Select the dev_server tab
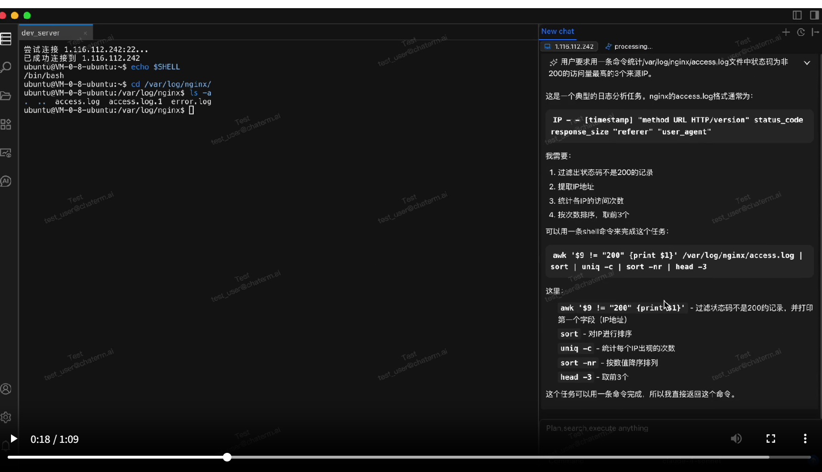 pyautogui.click(x=55, y=33)
